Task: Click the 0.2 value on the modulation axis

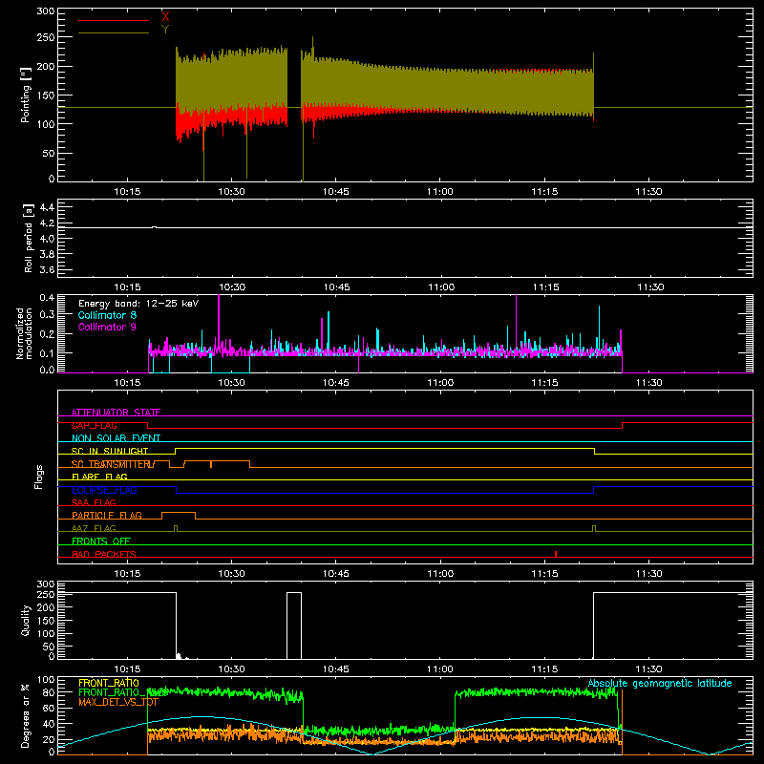Action: pos(47,334)
